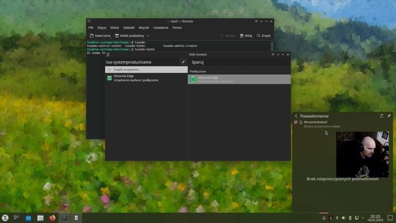Switch to KDE Connect via its taskbar entry
The height and width of the screenshot is (223, 396).
pyautogui.click(x=76, y=218)
